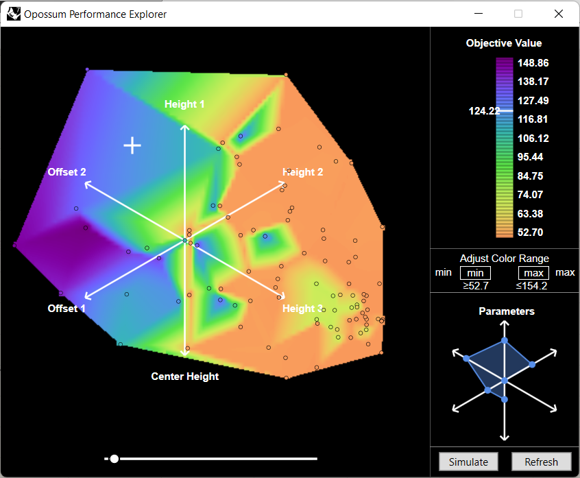Viewport: 580px width, 478px height.
Task: Click the Offset 2 axis label
Action: (x=67, y=172)
